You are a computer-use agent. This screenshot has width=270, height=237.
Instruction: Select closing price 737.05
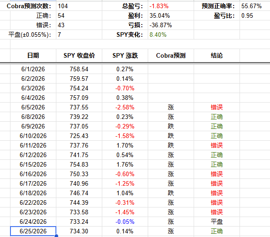coord(79,126)
